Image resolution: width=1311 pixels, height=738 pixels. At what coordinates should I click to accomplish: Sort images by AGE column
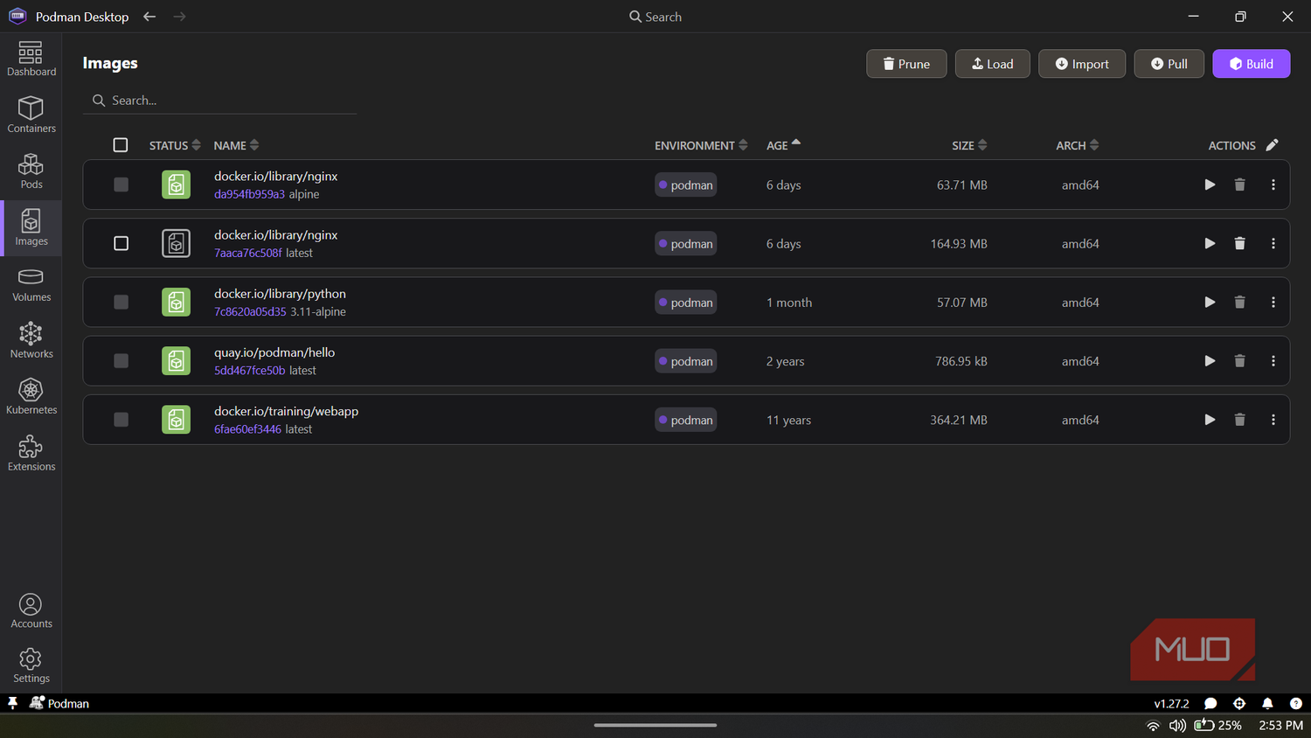pos(783,145)
